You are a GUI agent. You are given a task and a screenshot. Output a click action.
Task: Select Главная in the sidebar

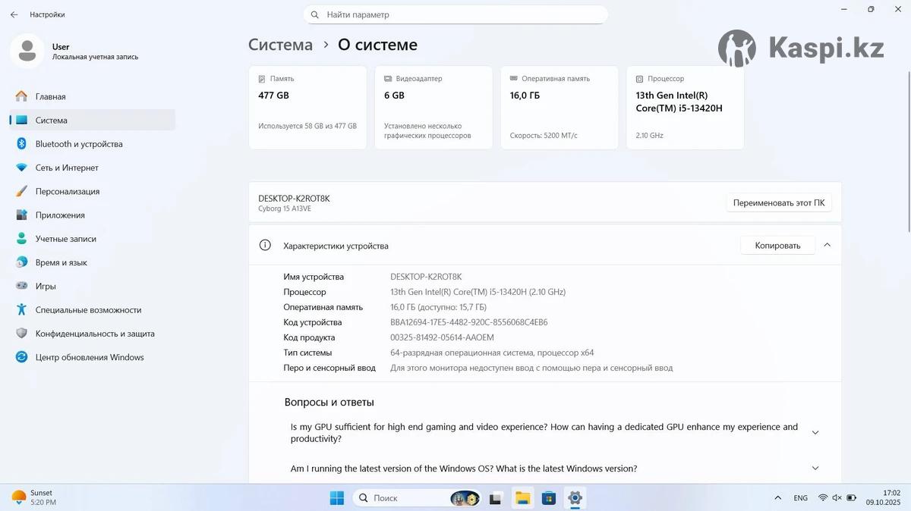pos(50,97)
